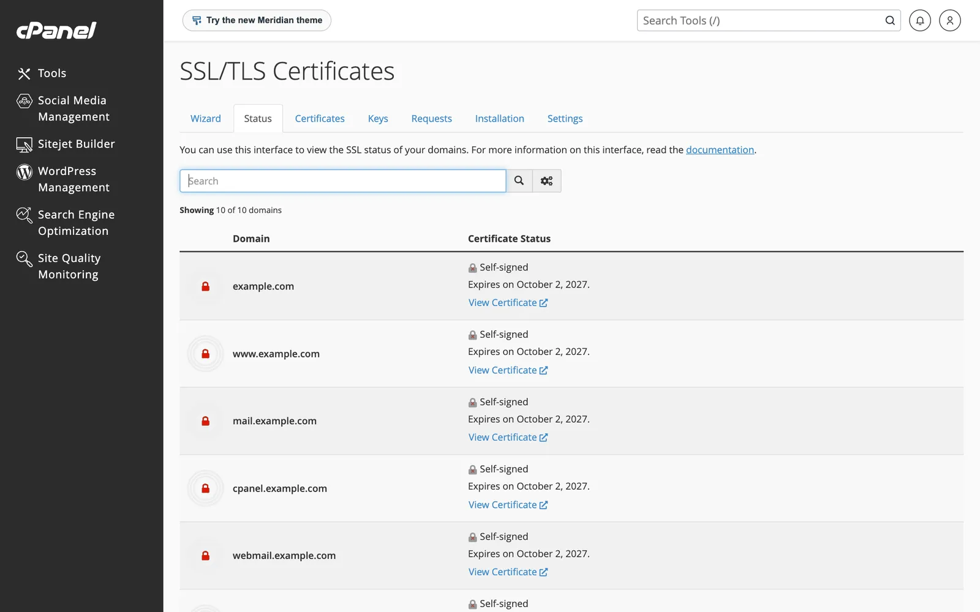Click the Showing 10 of 10 domains text
This screenshot has width=980, height=612.
click(230, 210)
